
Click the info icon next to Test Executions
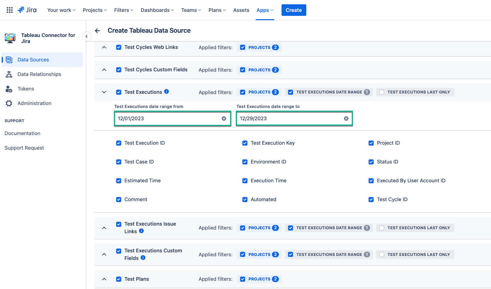tap(167, 91)
